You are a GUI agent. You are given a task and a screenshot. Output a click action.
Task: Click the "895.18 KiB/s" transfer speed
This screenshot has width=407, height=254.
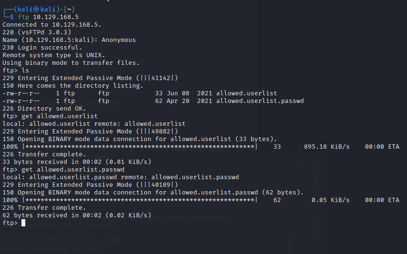click(x=326, y=147)
